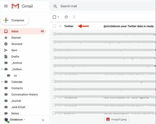Open the Inbox folder
Image resolution: width=156 pixels, height=124 pixels.
pos(23,31)
